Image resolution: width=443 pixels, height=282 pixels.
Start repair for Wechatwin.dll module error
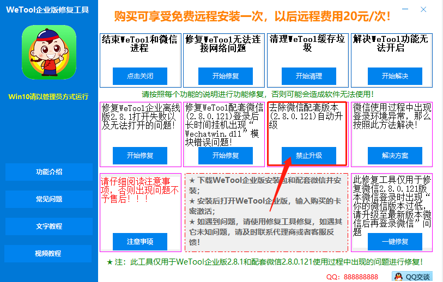coord(226,156)
